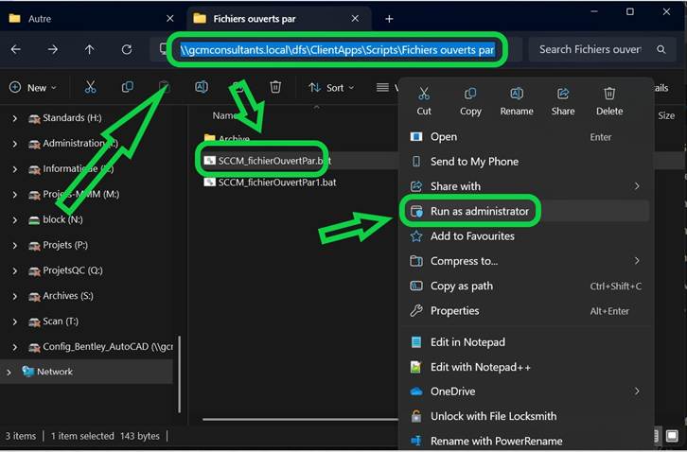Open Properties from context menu

point(526,311)
